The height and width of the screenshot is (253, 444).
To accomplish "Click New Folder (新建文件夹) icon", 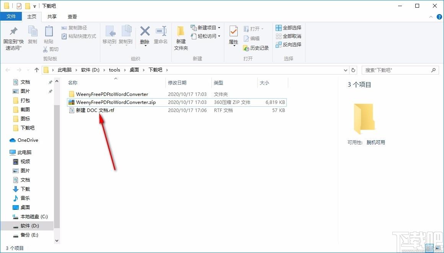I will click(x=181, y=31).
